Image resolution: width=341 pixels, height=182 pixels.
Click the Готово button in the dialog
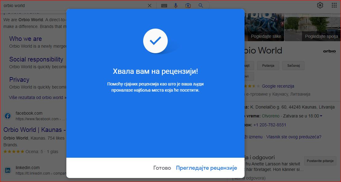tap(162, 168)
